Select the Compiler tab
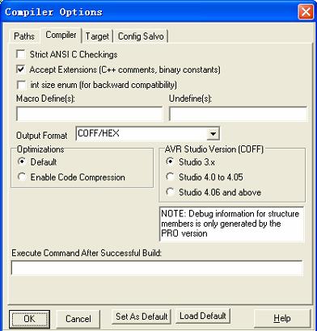 (x=61, y=35)
